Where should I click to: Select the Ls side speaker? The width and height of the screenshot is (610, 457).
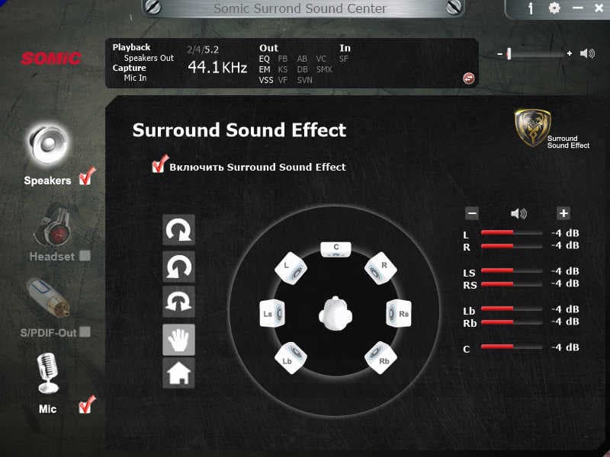click(x=271, y=313)
